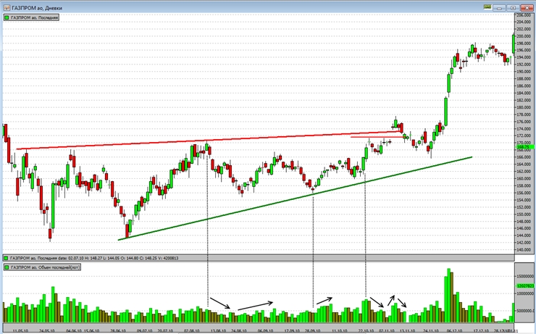
Task: Click the green square in the OHLC data bar
Action: [x=7, y=257]
